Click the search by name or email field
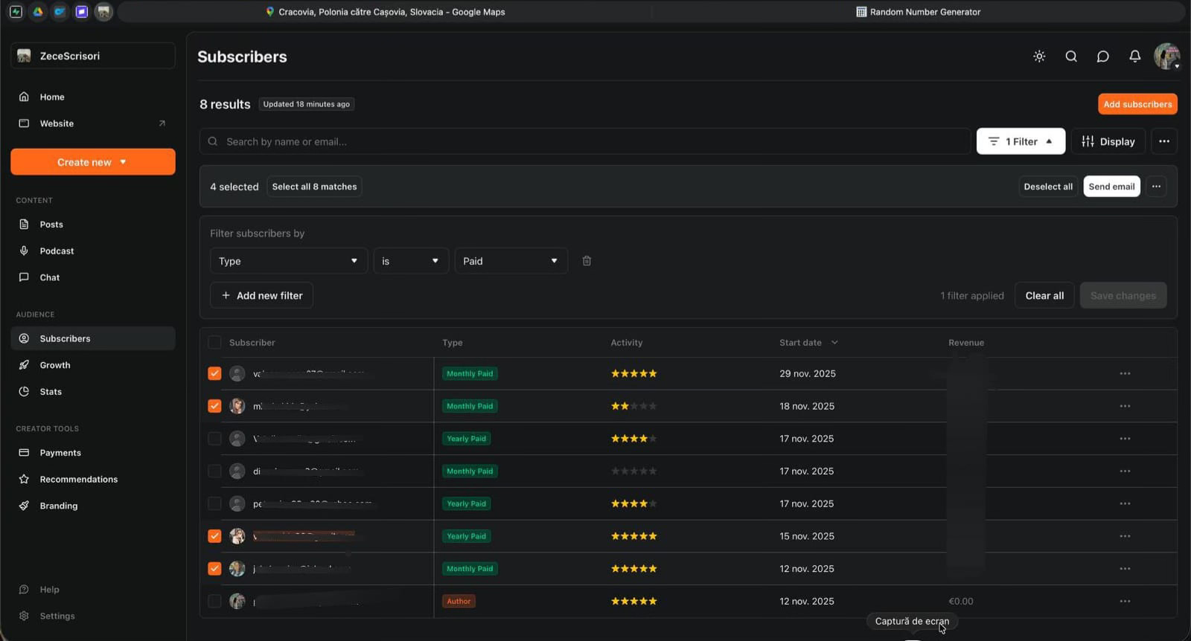This screenshot has width=1191, height=641. (x=587, y=141)
